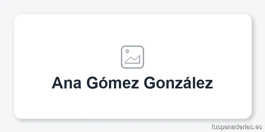The image size is (265, 132).
Task: Open the tuspanaderias.es watermark link
Action: click(237, 126)
